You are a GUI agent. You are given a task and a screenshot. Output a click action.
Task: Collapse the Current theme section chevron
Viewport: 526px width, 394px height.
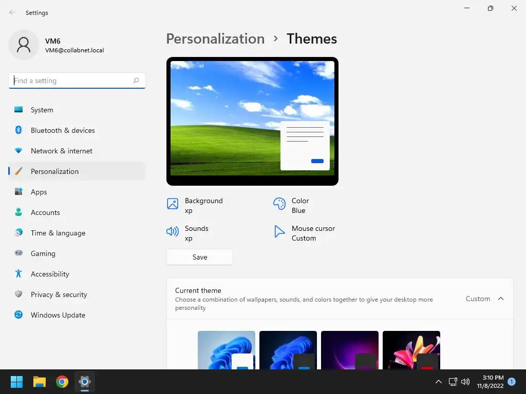(501, 299)
